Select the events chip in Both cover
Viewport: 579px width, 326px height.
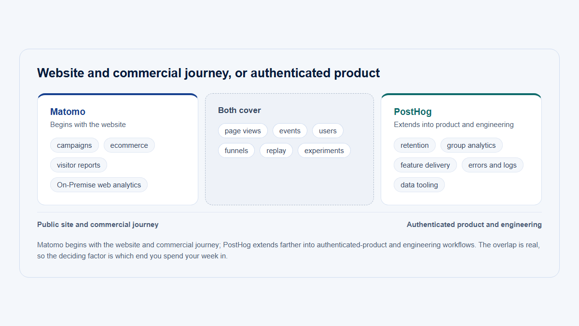coord(290,131)
